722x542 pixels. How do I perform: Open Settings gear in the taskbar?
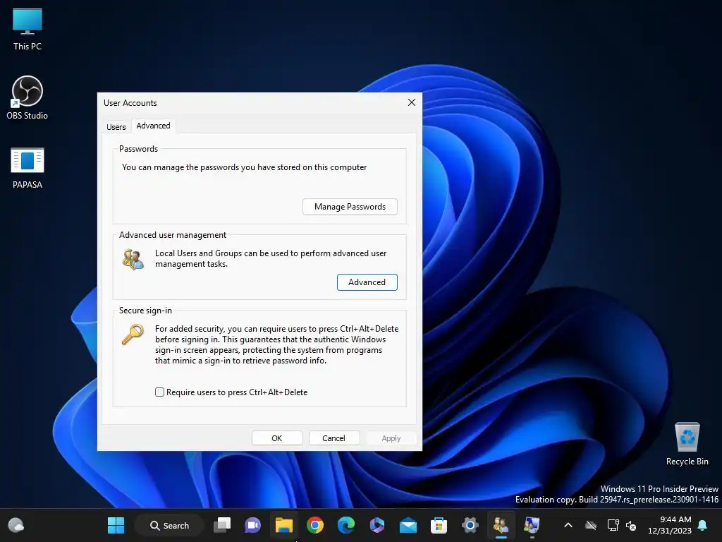(x=470, y=525)
